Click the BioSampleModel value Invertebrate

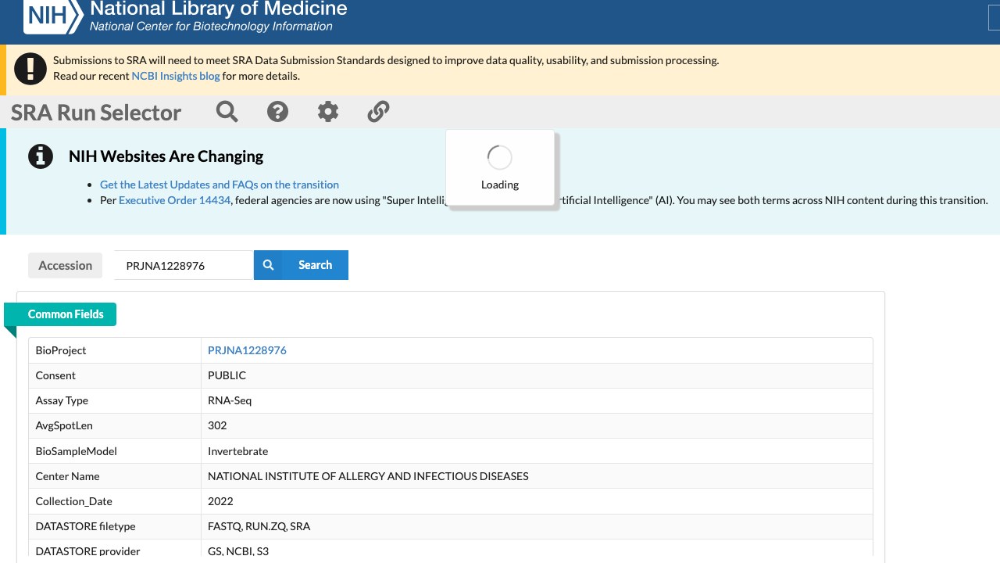click(237, 451)
